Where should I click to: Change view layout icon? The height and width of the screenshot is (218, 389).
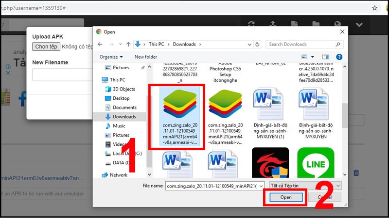pos(304,57)
